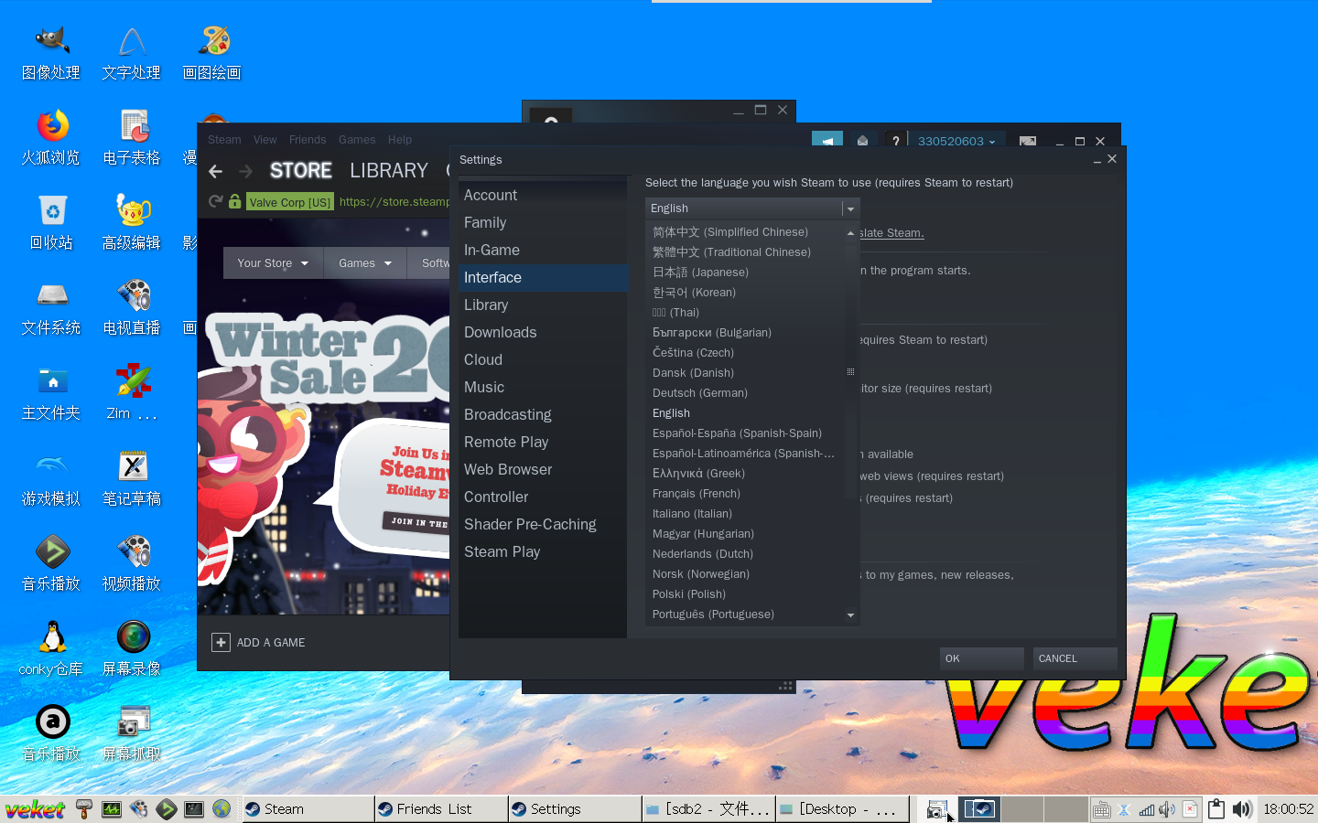This screenshot has height=823, width=1318.
Task: Open the Steam menu in menu bar
Action: pyautogui.click(x=224, y=140)
